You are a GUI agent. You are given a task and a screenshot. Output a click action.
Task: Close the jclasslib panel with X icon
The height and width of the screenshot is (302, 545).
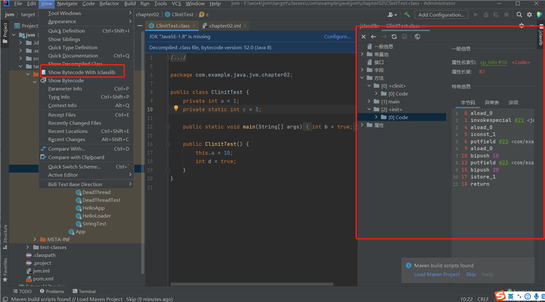pos(363,36)
